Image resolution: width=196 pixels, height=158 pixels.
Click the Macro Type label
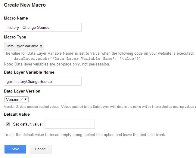(15, 37)
